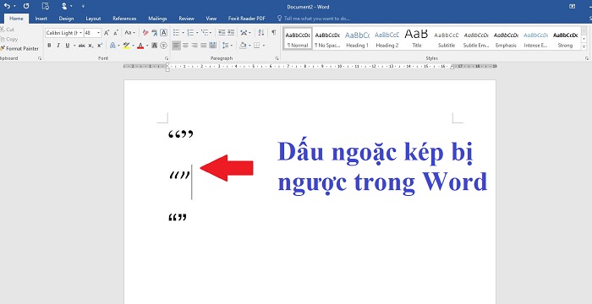The image size is (592, 304).
Task: Click the Decrease Indent icon
Action: point(222,33)
